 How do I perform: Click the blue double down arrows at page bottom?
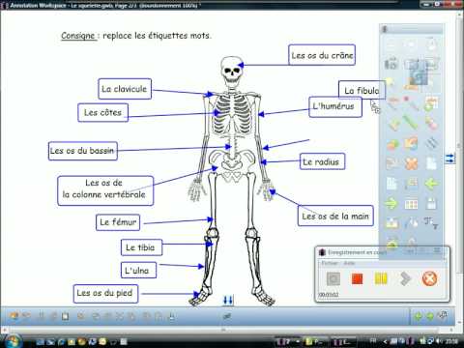[228, 301]
